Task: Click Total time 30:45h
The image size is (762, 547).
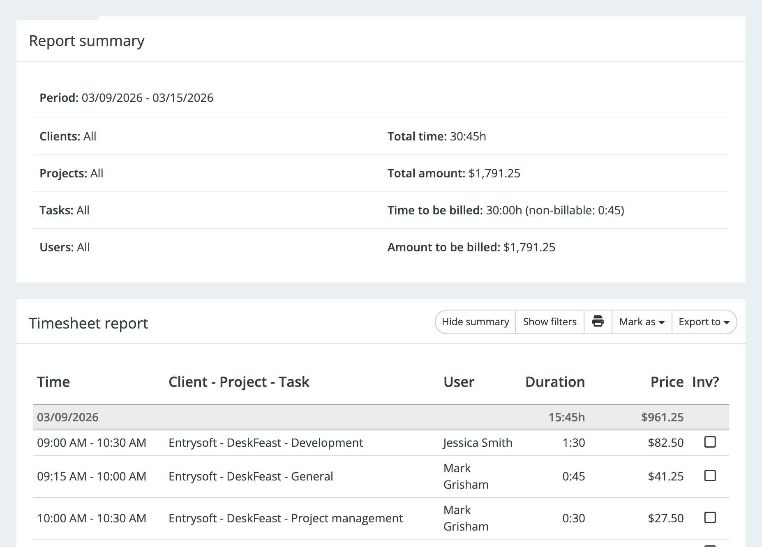Action: (437, 136)
